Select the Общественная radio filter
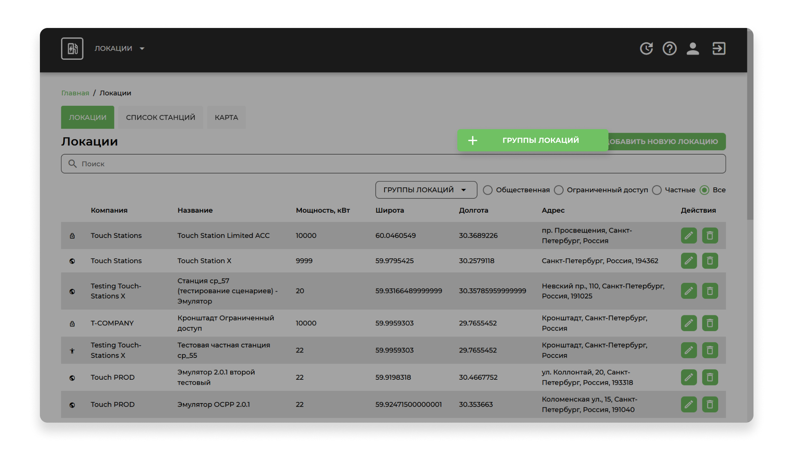The width and height of the screenshot is (793, 451). (x=488, y=190)
